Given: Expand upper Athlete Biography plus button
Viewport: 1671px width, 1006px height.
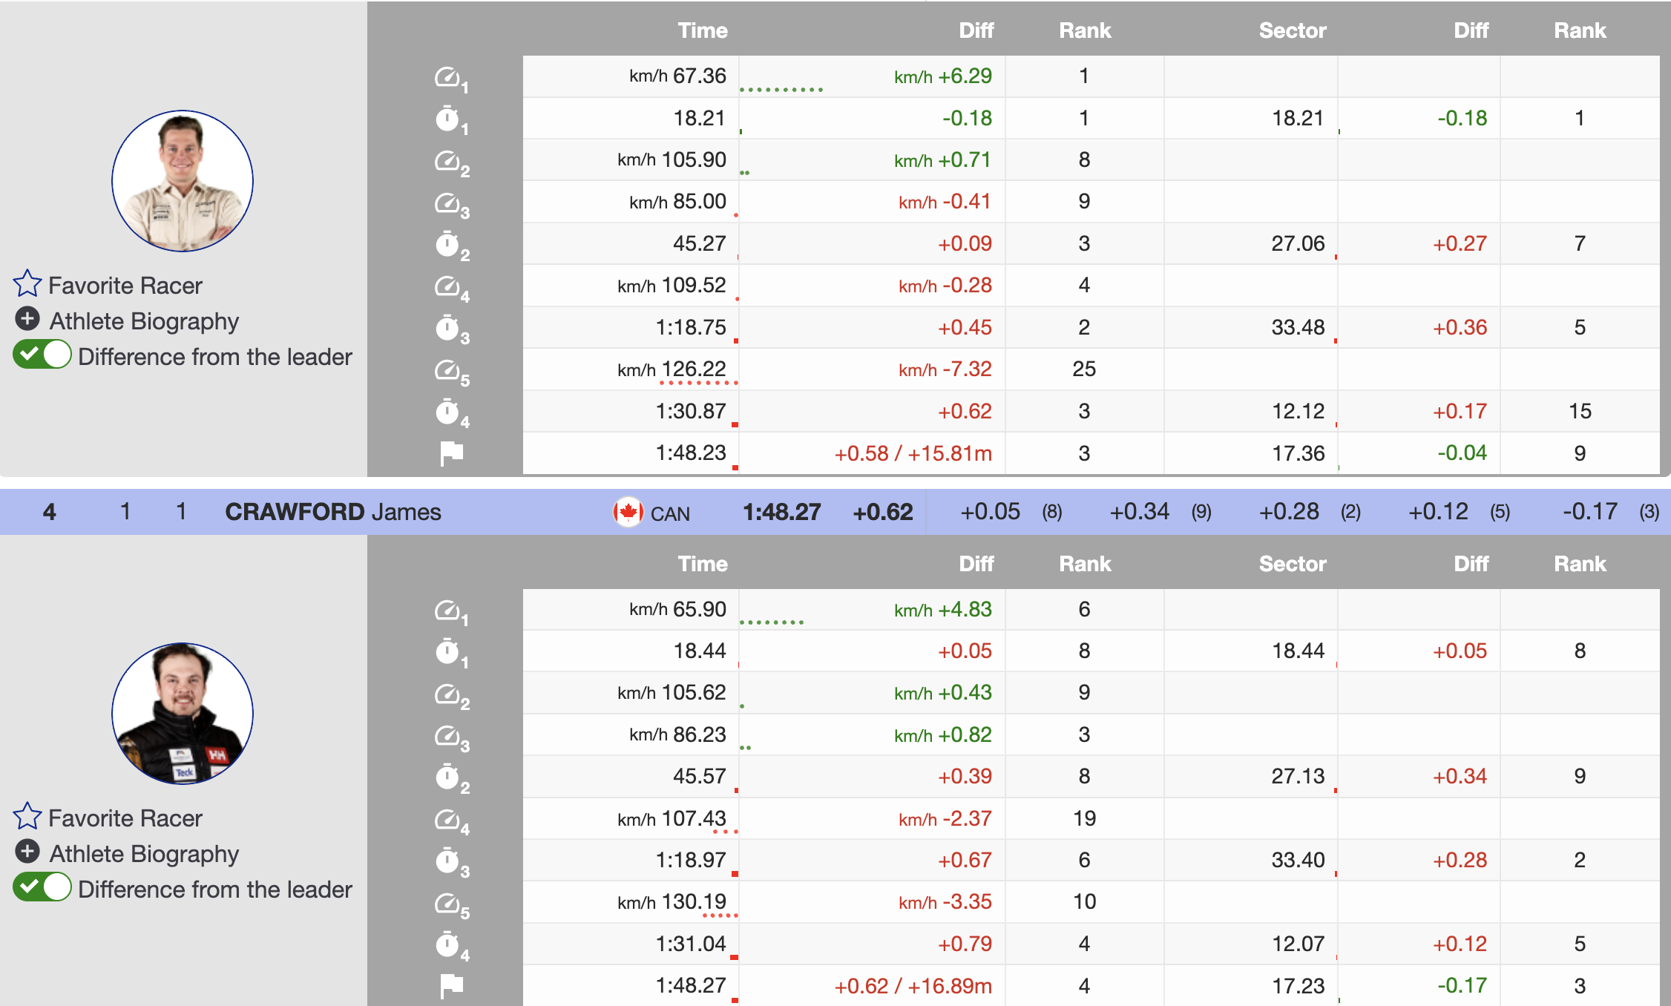Looking at the screenshot, I should click(x=27, y=320).
